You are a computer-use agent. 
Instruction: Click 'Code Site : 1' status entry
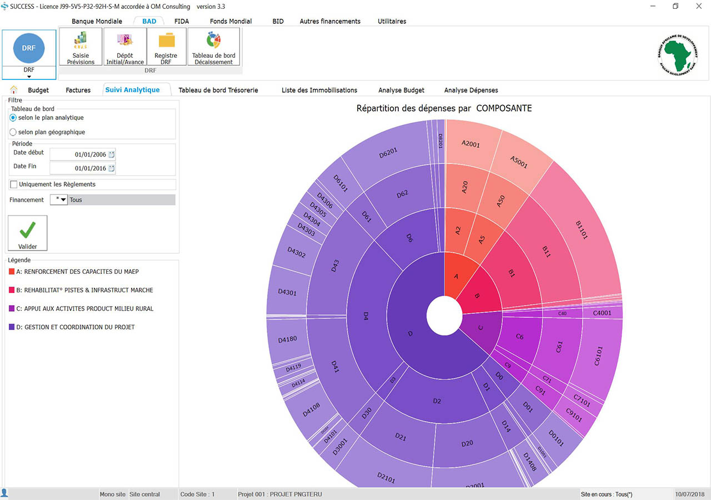pyautogui.click(x=197, y=494)
